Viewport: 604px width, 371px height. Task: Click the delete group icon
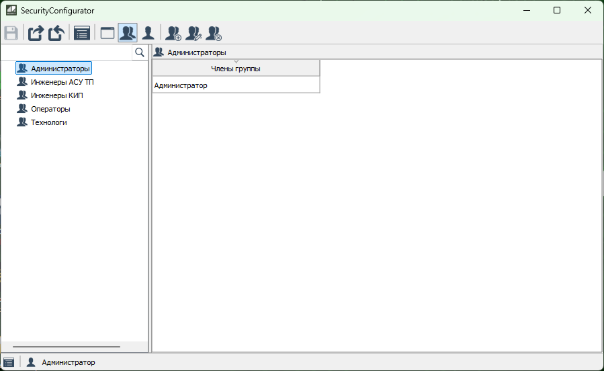pos(214,33)
